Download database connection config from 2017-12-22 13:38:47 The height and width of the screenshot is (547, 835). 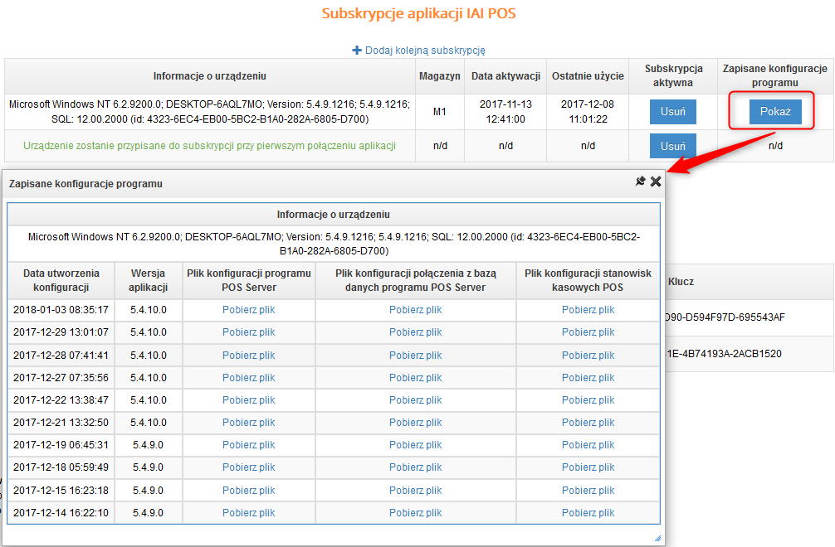pyautogui.click(x=415, y=400)
